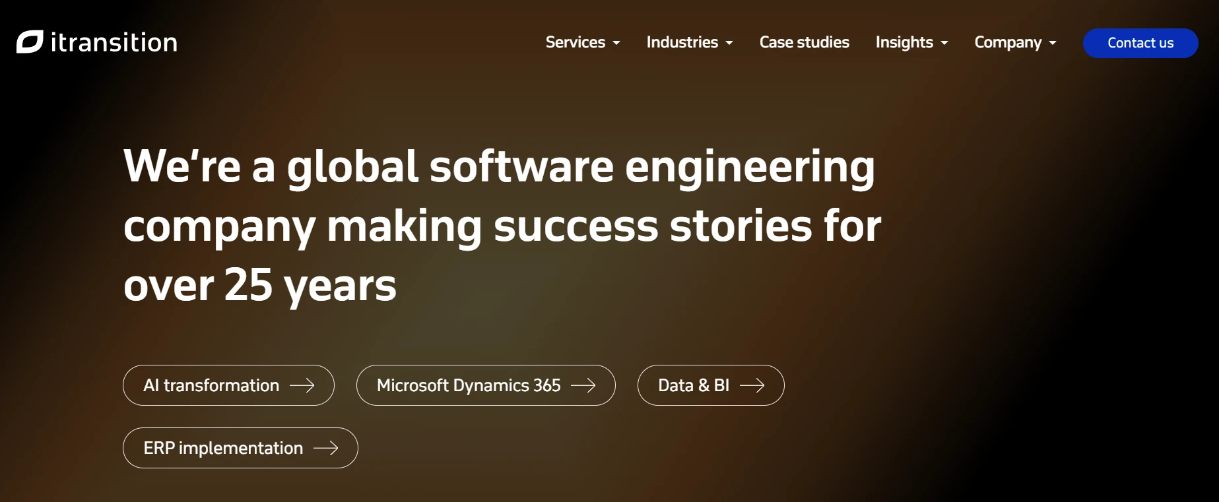Open the Insights menu
This screenshot has height=502, width=1219.
tap(904, 42)
